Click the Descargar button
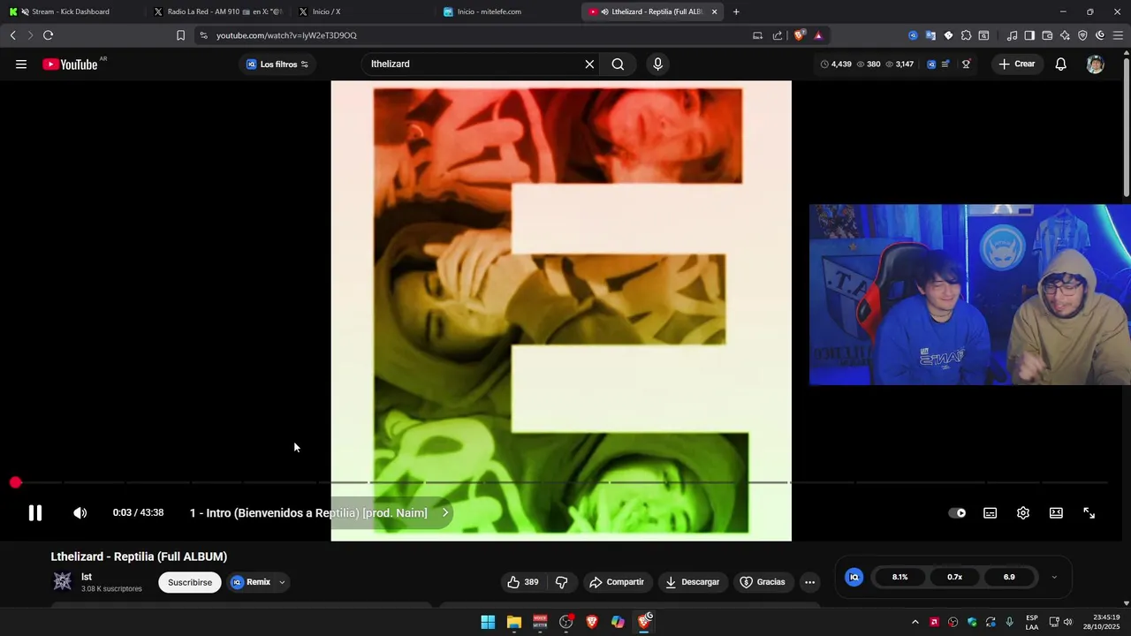Screen dimensions: 1131x636 coord(692,582)
